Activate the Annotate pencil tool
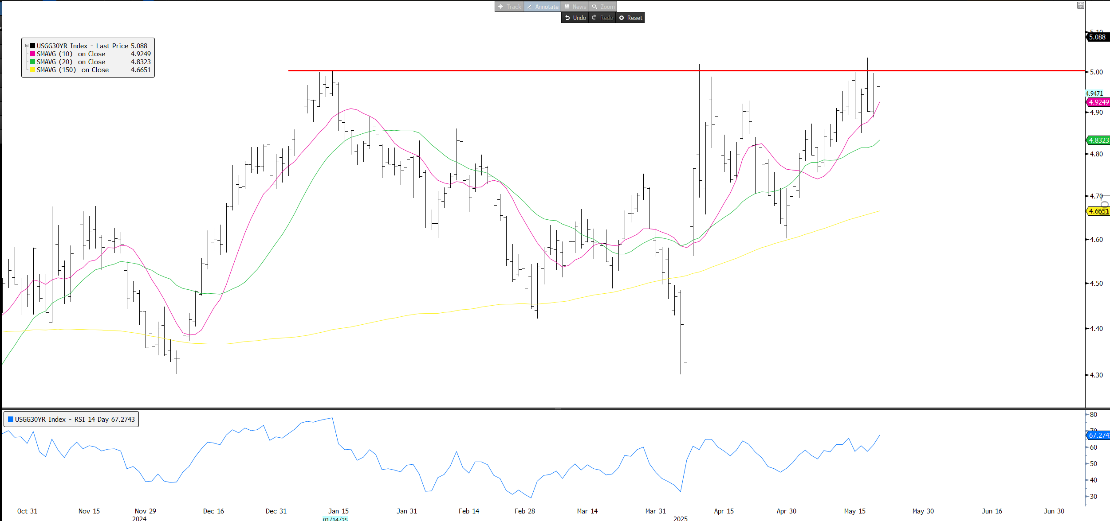 tap(542, 7)
